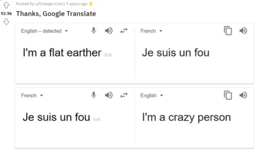Edit the 'I'm a flat earther' source text
Viewport: 255px width, 150px height.
108,55
